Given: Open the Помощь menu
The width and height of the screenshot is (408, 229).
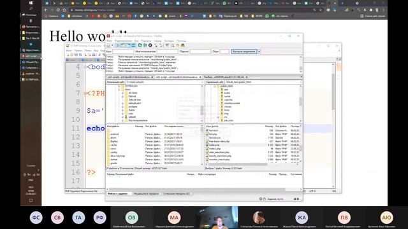Looking at the screenshot, I should (181, 41).
